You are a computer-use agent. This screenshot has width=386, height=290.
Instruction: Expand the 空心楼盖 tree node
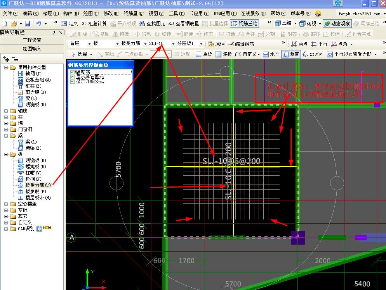pos(6,204)
